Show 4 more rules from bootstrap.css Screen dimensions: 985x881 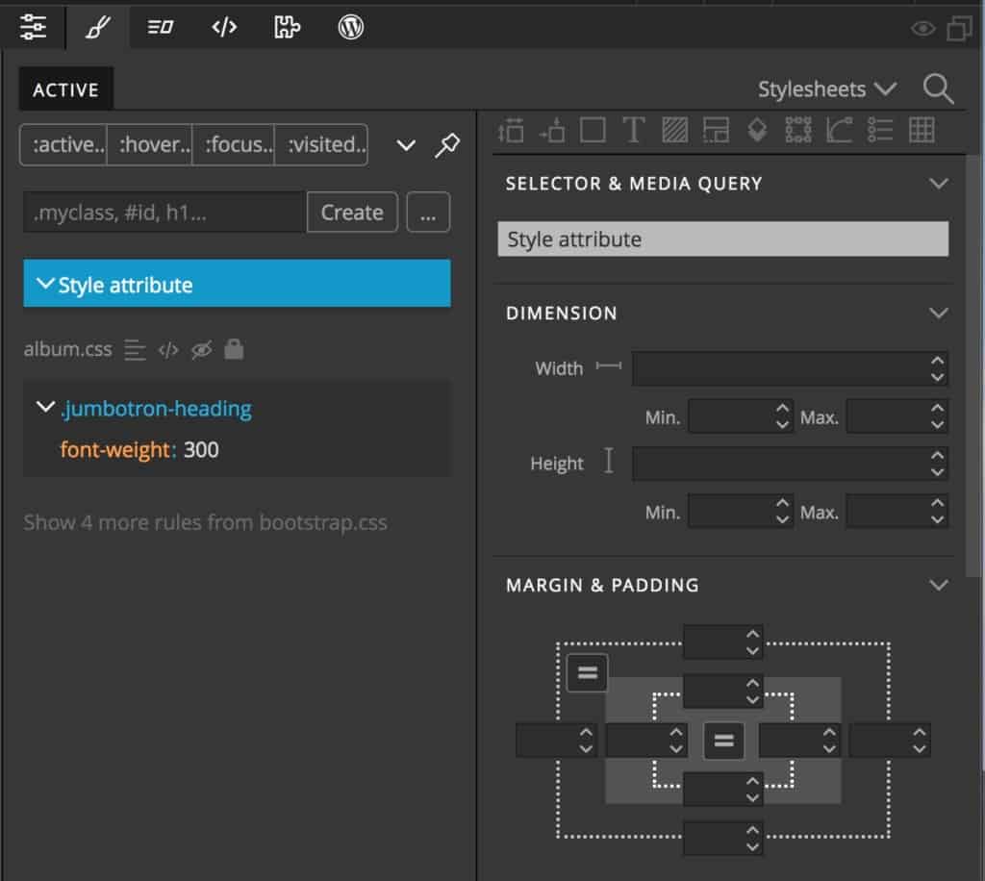click(x=203, y=522)
